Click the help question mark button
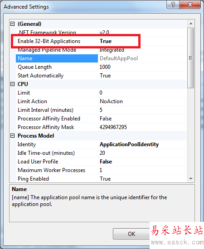Viewport: 204px width, 249px height. pos(173,5)
